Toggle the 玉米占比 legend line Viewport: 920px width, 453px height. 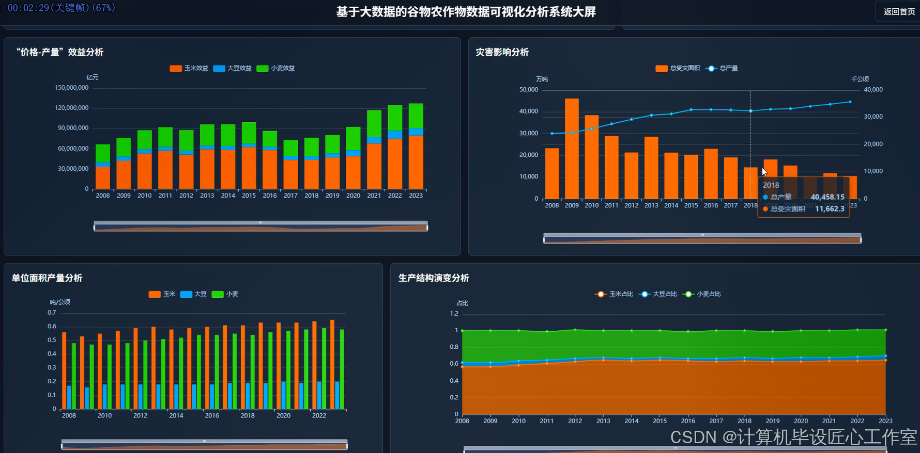tap(614, 294)
